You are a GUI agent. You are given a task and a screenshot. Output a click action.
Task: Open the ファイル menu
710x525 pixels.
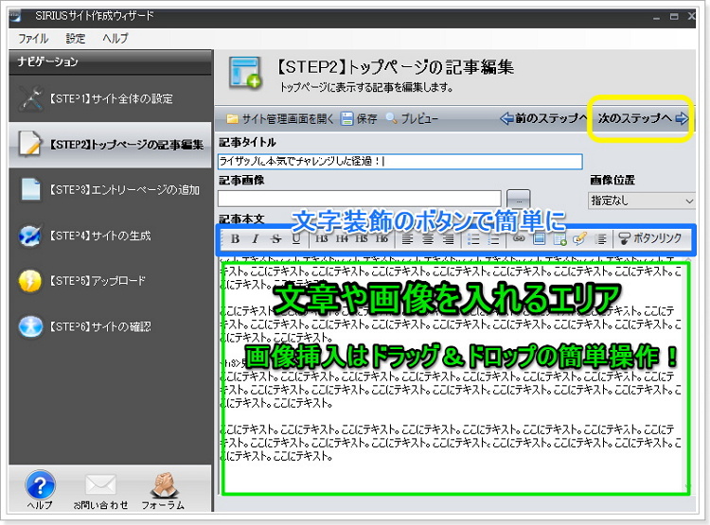(33, 39)
